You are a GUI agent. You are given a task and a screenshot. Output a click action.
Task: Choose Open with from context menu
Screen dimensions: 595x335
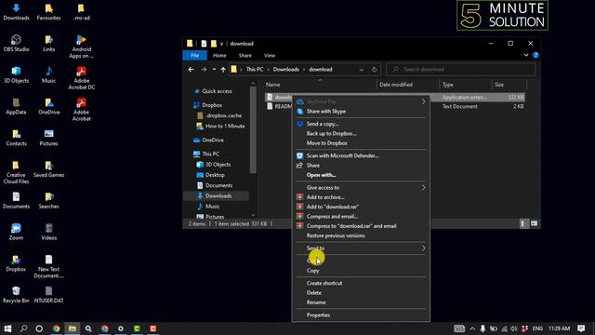(x=361, y=175)
